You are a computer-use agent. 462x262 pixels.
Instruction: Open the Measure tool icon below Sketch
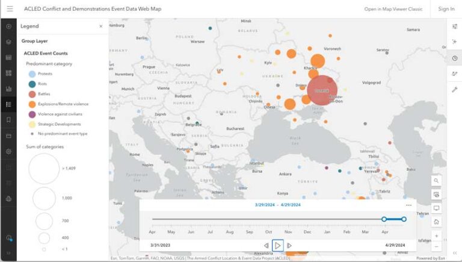[x=455, y=89]
